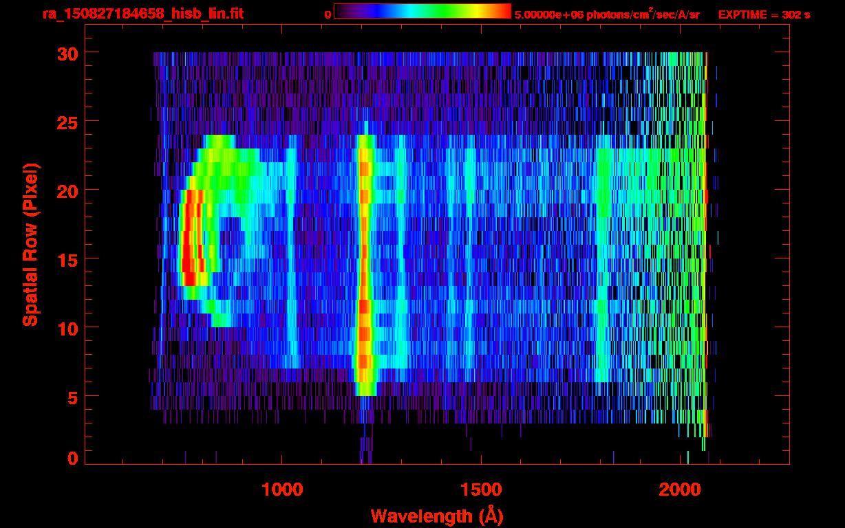Click the 2000 wavelength tick label
Viewport: 845px width, 528px height.
[x=680, y=489]
